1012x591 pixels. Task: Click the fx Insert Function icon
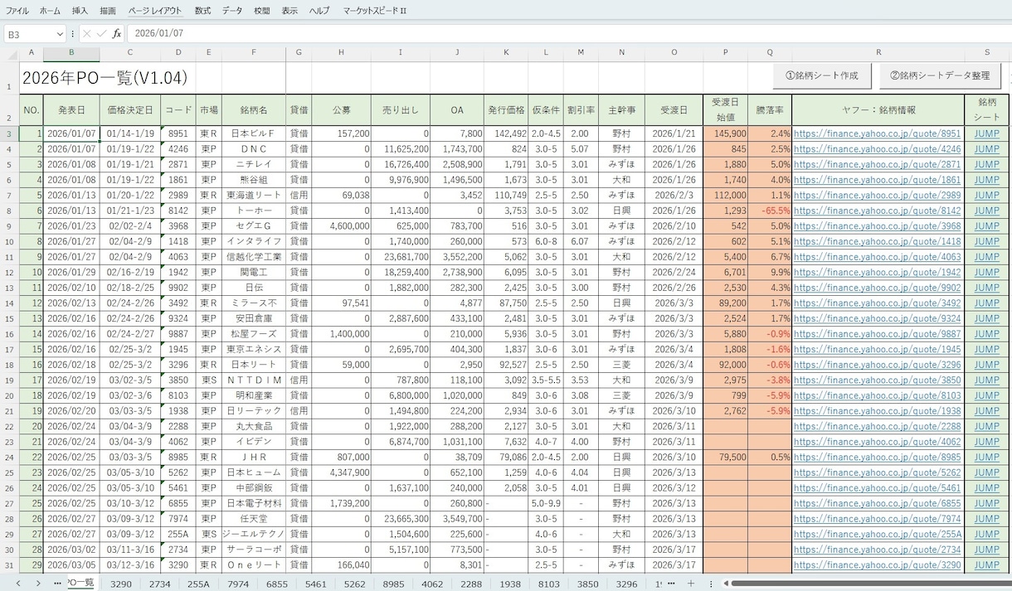117,34
